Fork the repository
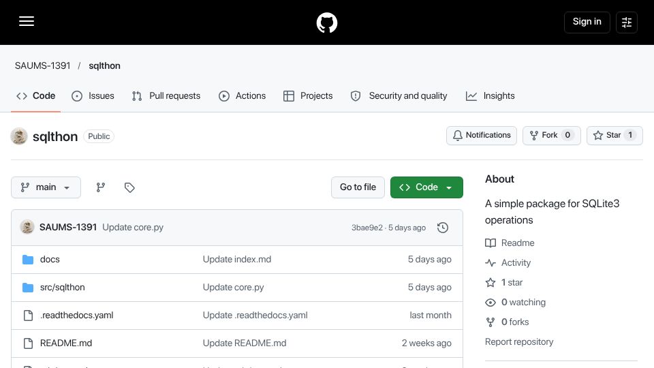This screenshot has width=654, height=368. click(551, 135)
